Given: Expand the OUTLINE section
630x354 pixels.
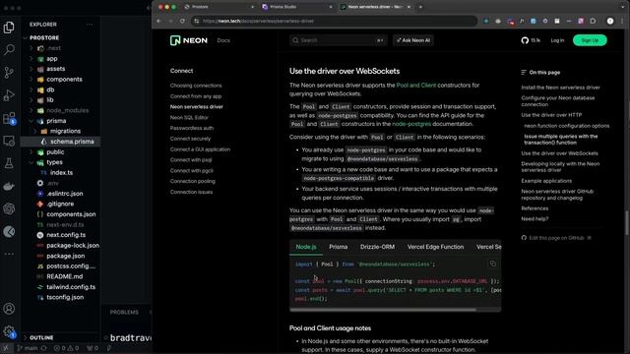Looking at the screenshot, I should (x=41, y=338).
